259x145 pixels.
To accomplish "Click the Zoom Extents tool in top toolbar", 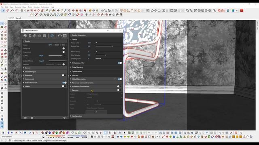I will pyautogui.click(x=69, y=10).
